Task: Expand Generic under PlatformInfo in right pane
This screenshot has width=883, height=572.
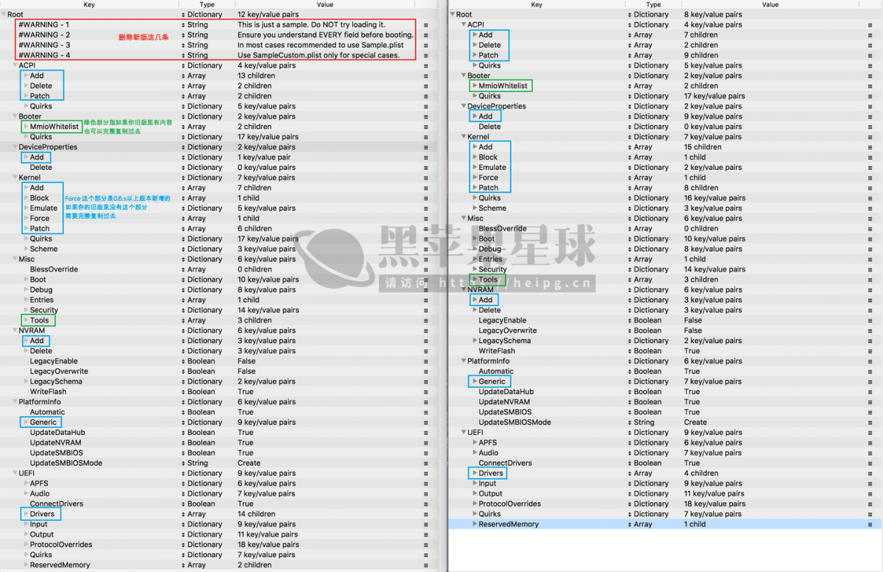Action: [x=475, y=381]
